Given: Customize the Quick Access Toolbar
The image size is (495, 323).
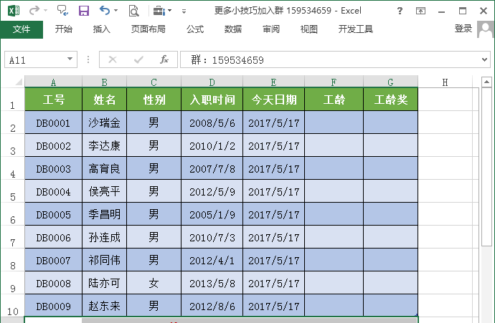Looking at the screenshot, I should (184, 11).
